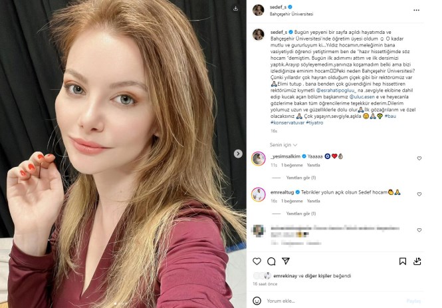Screen dimensions: 442x308
Task: Like the post with the heart icon
Action: click(x=257, y=261)
